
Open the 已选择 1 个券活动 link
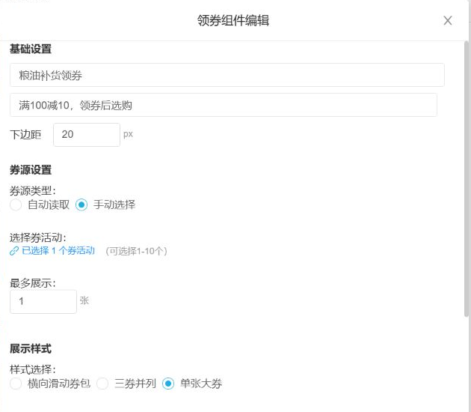point(58,251)
